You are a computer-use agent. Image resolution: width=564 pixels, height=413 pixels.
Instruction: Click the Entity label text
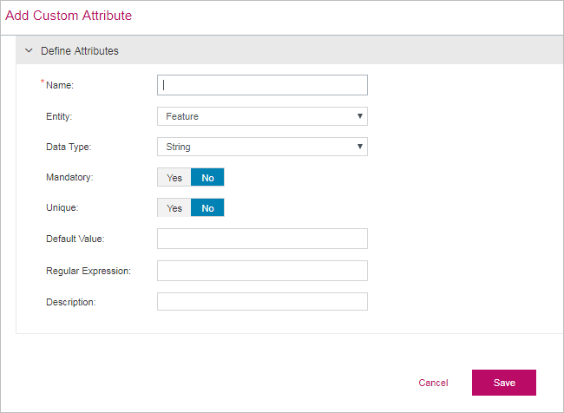[59, 116]
